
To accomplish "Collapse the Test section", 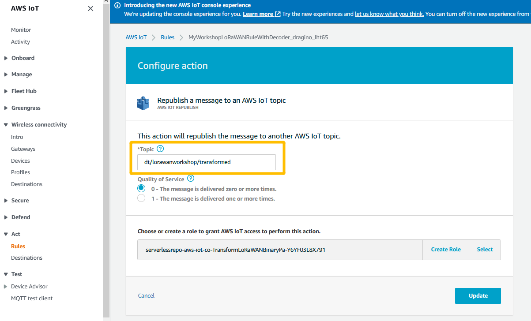I will pyautogui.click(x=6, y=274).
